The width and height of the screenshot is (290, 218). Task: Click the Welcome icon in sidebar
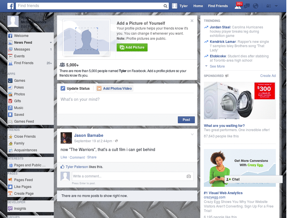(10, 36)
